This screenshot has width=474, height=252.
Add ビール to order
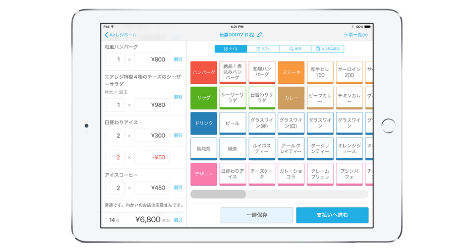(233, 123)
